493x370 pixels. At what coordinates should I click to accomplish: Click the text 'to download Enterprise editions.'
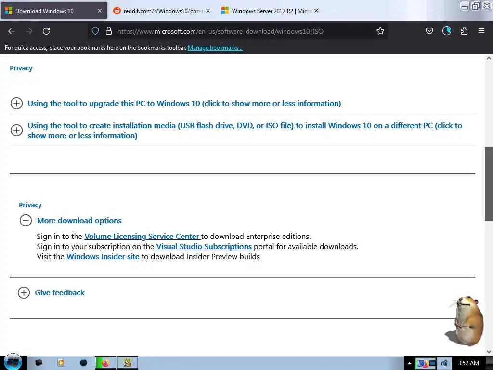point(256,237)
